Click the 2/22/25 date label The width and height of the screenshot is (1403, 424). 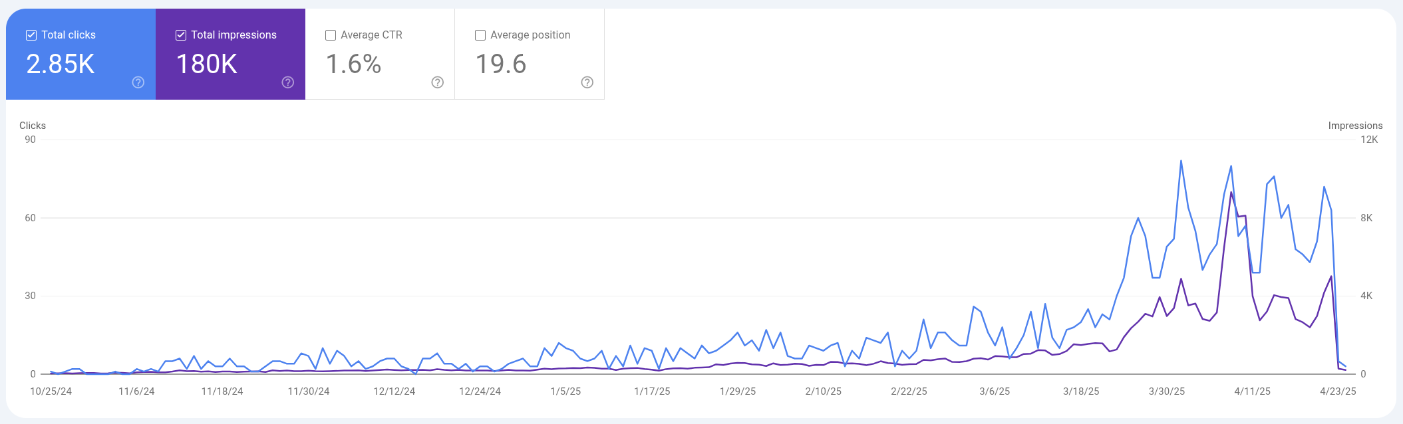[909, 391]
